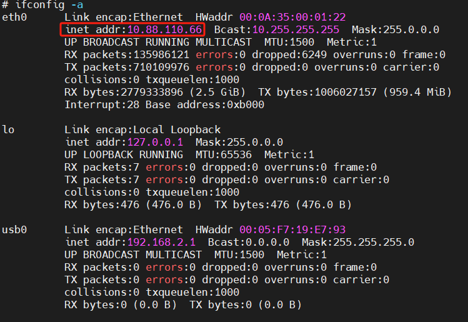
Task: Click the lo interface name
Action: click(x=8, y=130)
